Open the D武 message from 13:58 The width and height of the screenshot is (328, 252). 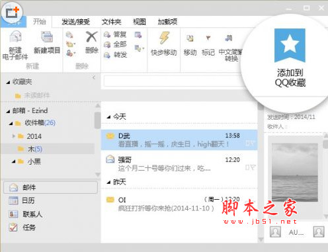(179, 140)
